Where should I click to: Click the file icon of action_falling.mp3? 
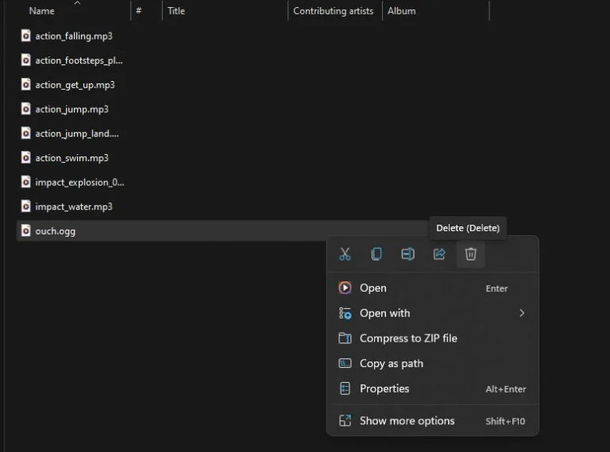[x=25, y=36]
